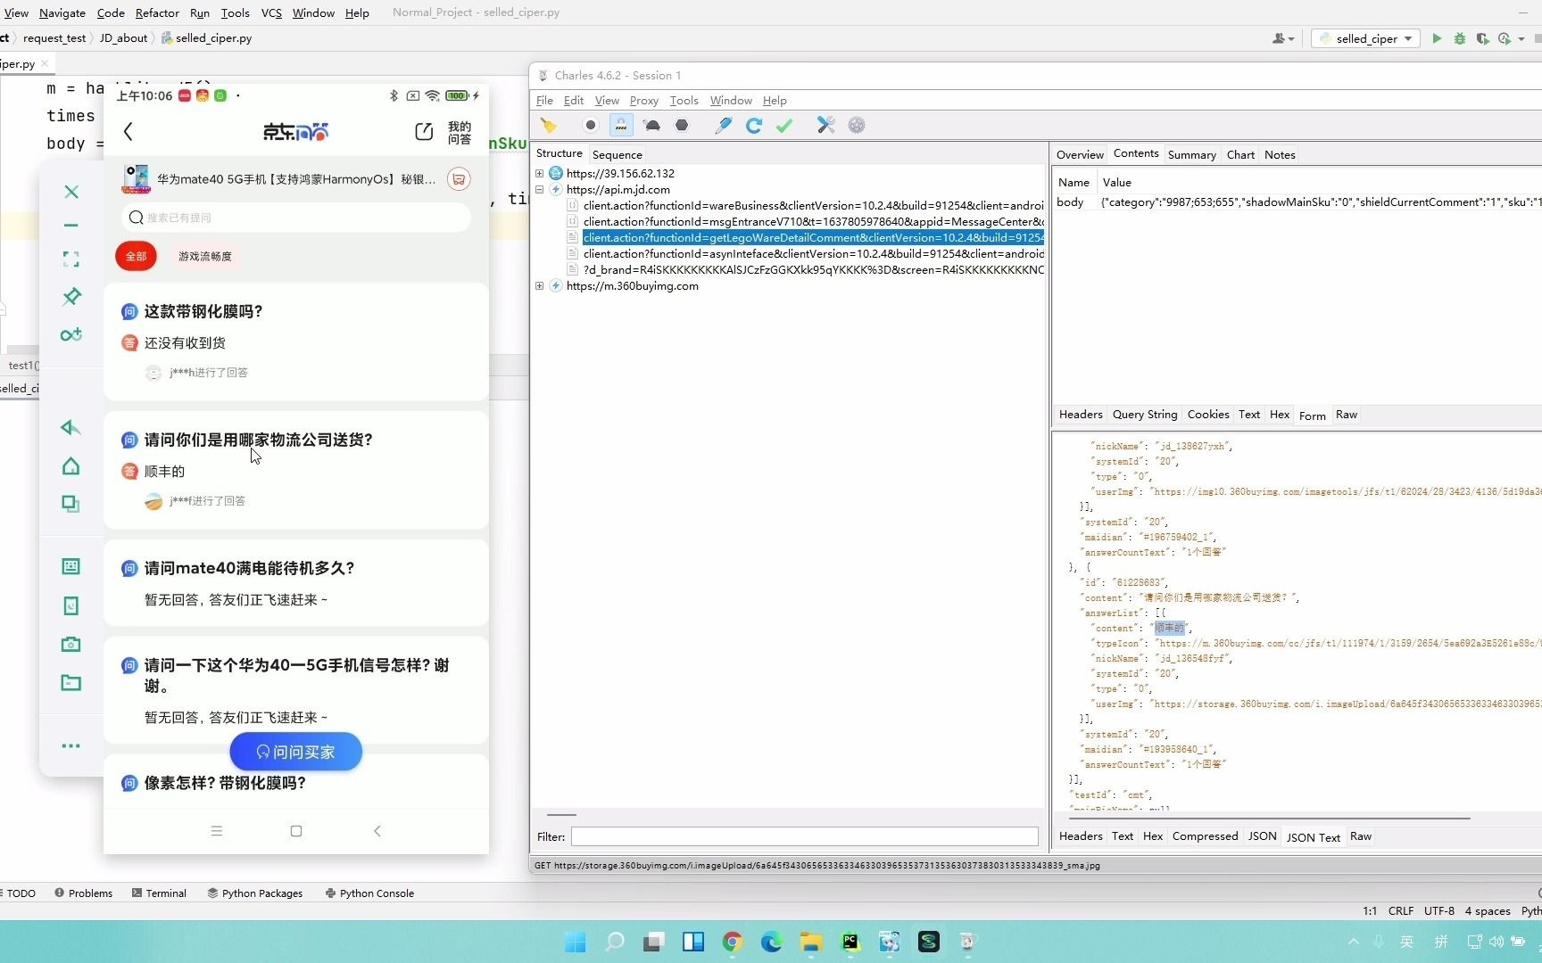This screenshot has height=963, width=1542.
Task: Toggle breakpoints hexagon icon in Charles
Action: coord(682,126)
